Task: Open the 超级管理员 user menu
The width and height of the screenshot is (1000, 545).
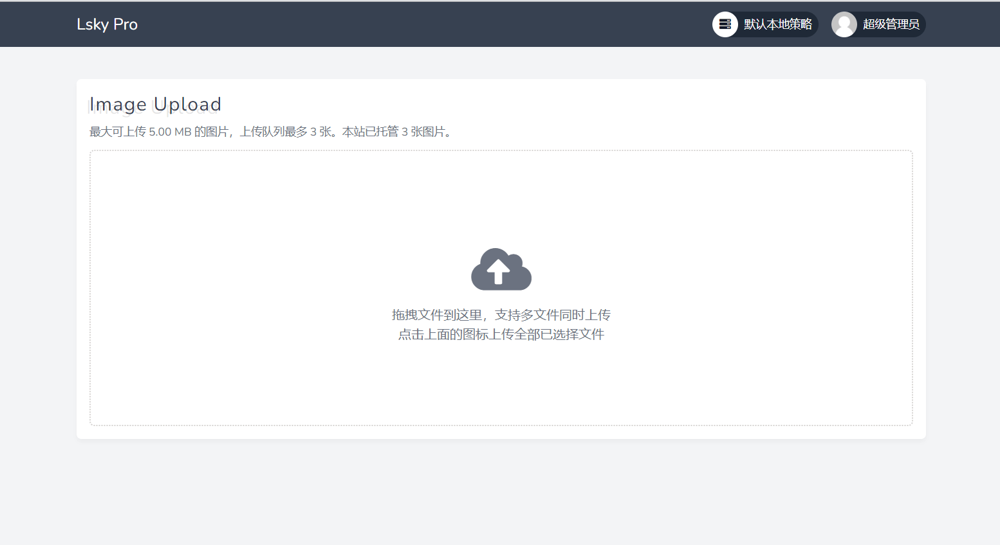Action: click(878, 24)
